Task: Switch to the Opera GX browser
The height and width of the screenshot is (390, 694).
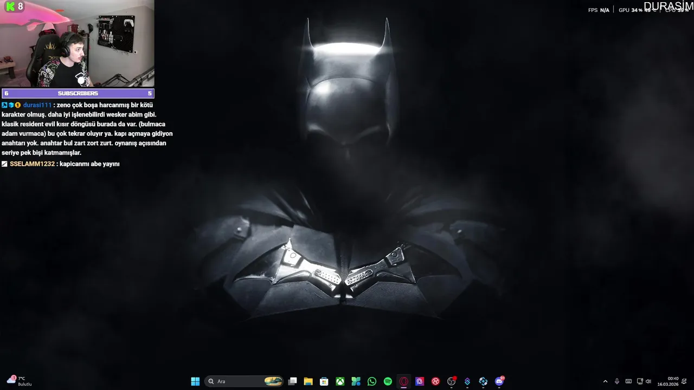Action: coord(403,381)
